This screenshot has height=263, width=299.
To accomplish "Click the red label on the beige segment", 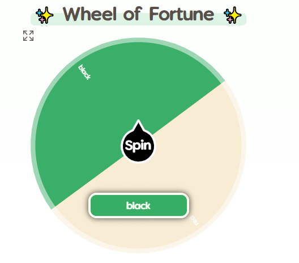I will point(194,220).
